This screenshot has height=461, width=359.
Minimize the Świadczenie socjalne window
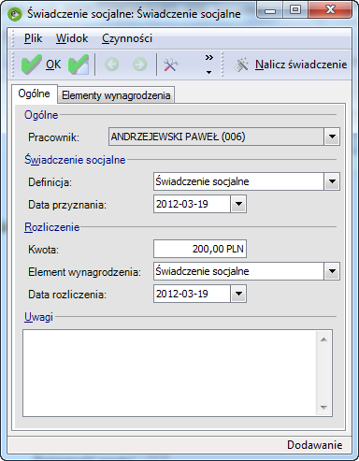click(x=270, y=10)
